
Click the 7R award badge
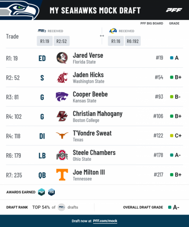point(52,192)
